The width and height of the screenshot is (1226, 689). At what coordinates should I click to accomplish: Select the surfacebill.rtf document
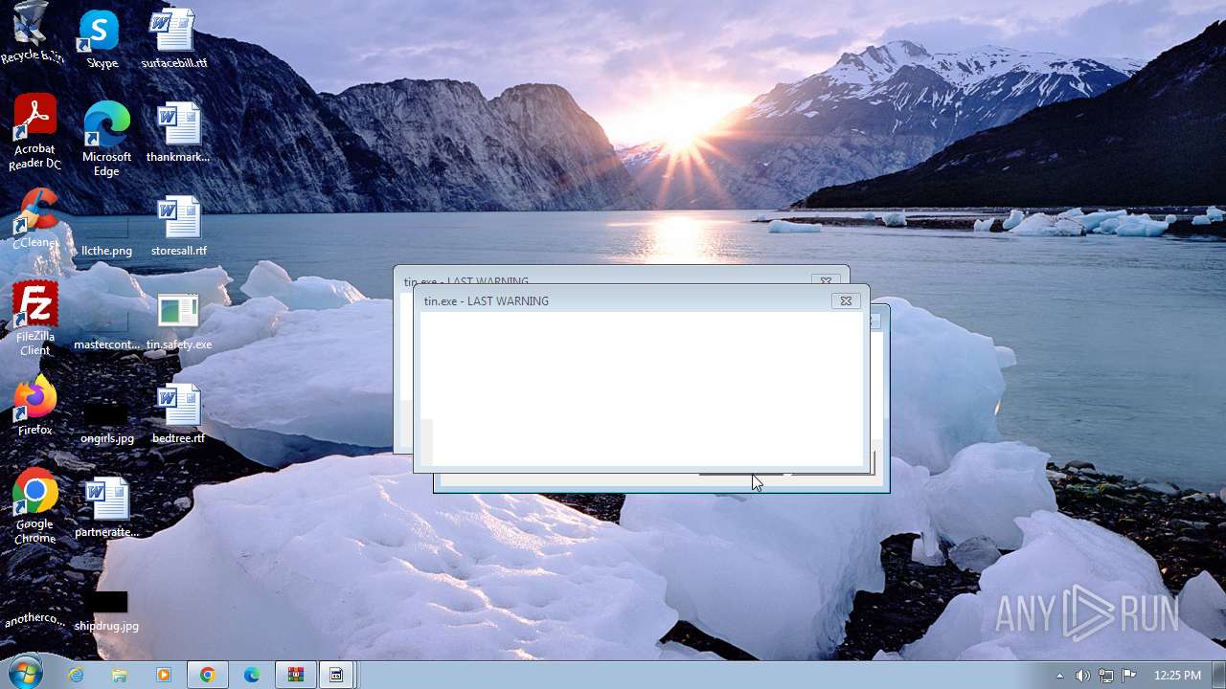(173, 39)
